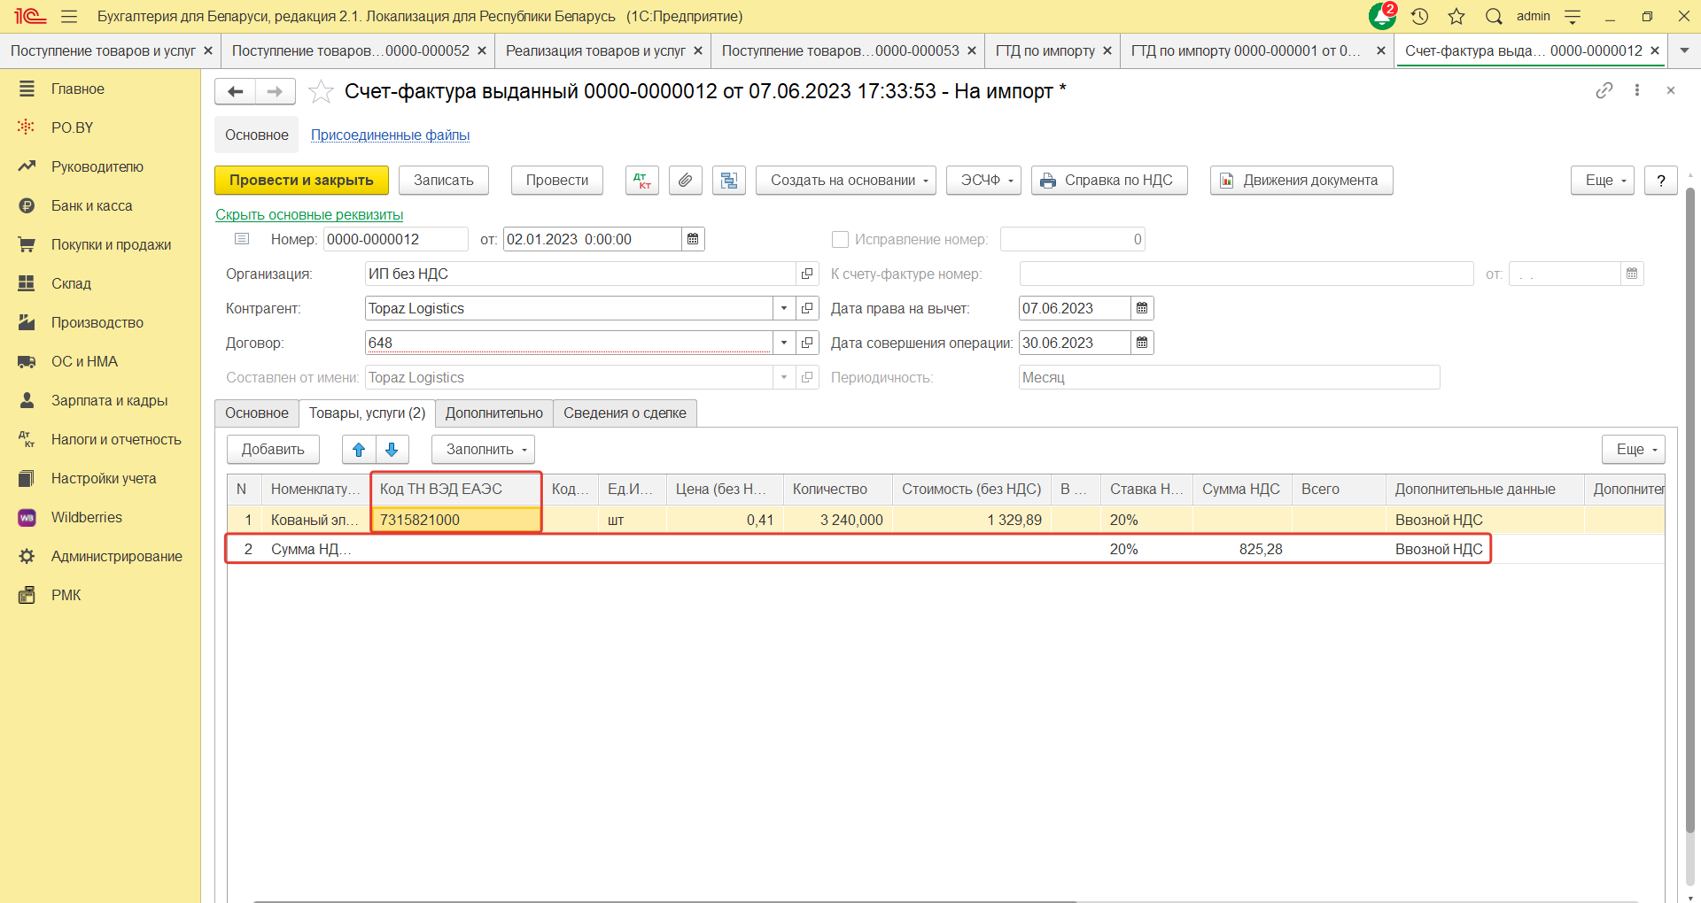Open history icon in title bar
This screenshot has height=903, width=1701.
pos(1419,17)
